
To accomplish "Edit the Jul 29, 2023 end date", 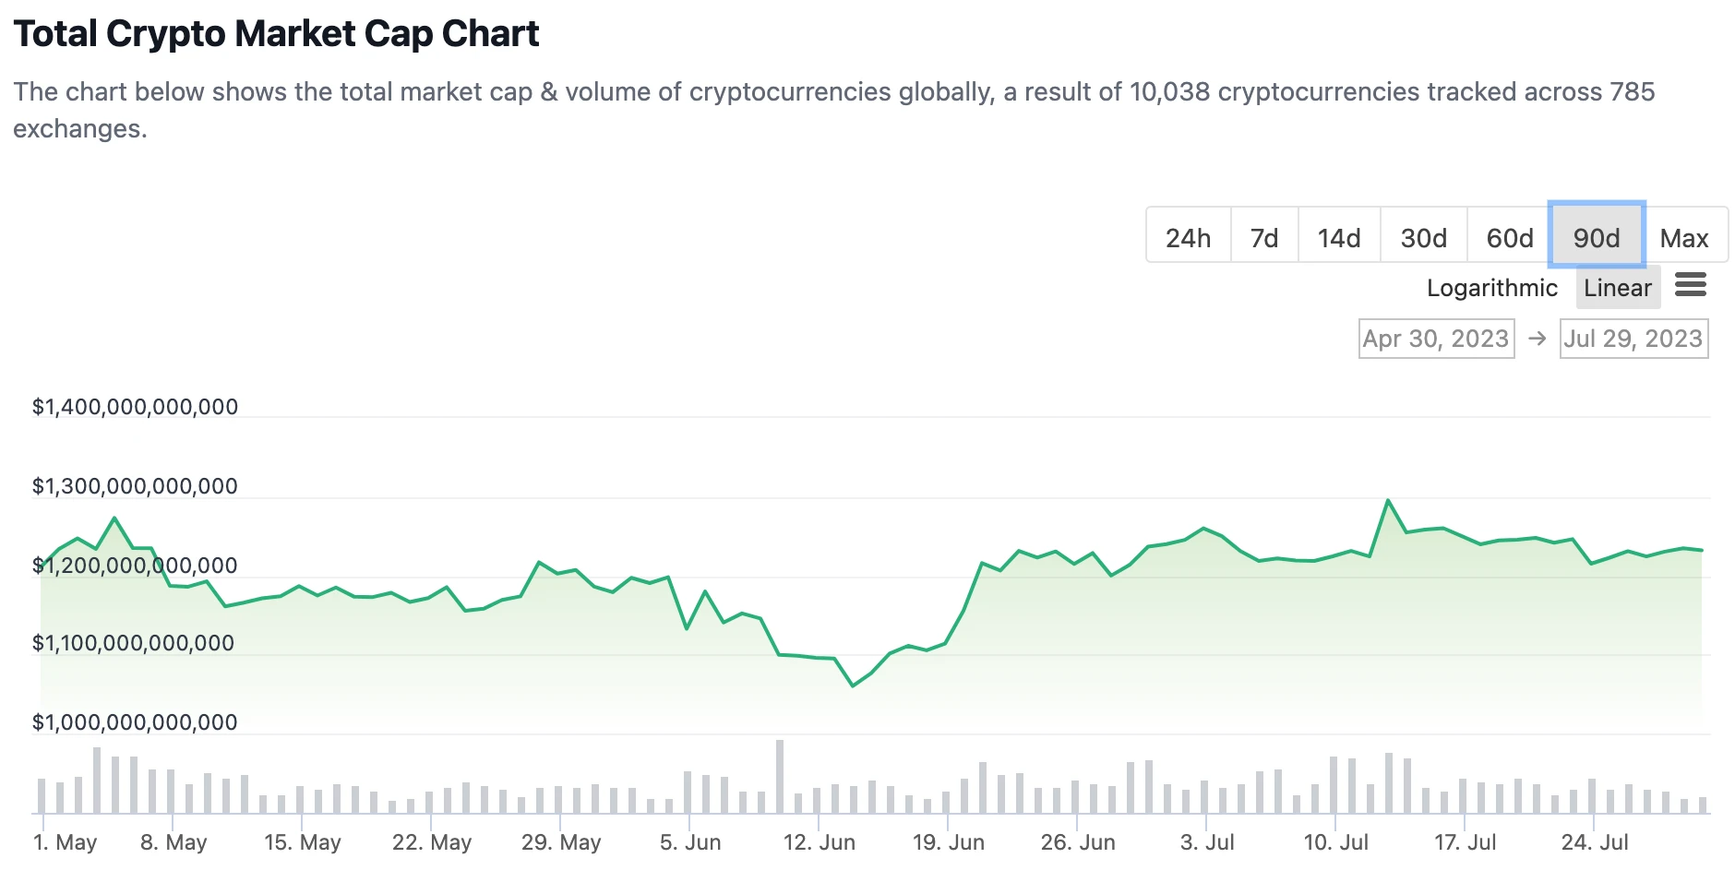I will pos(1633,339).
